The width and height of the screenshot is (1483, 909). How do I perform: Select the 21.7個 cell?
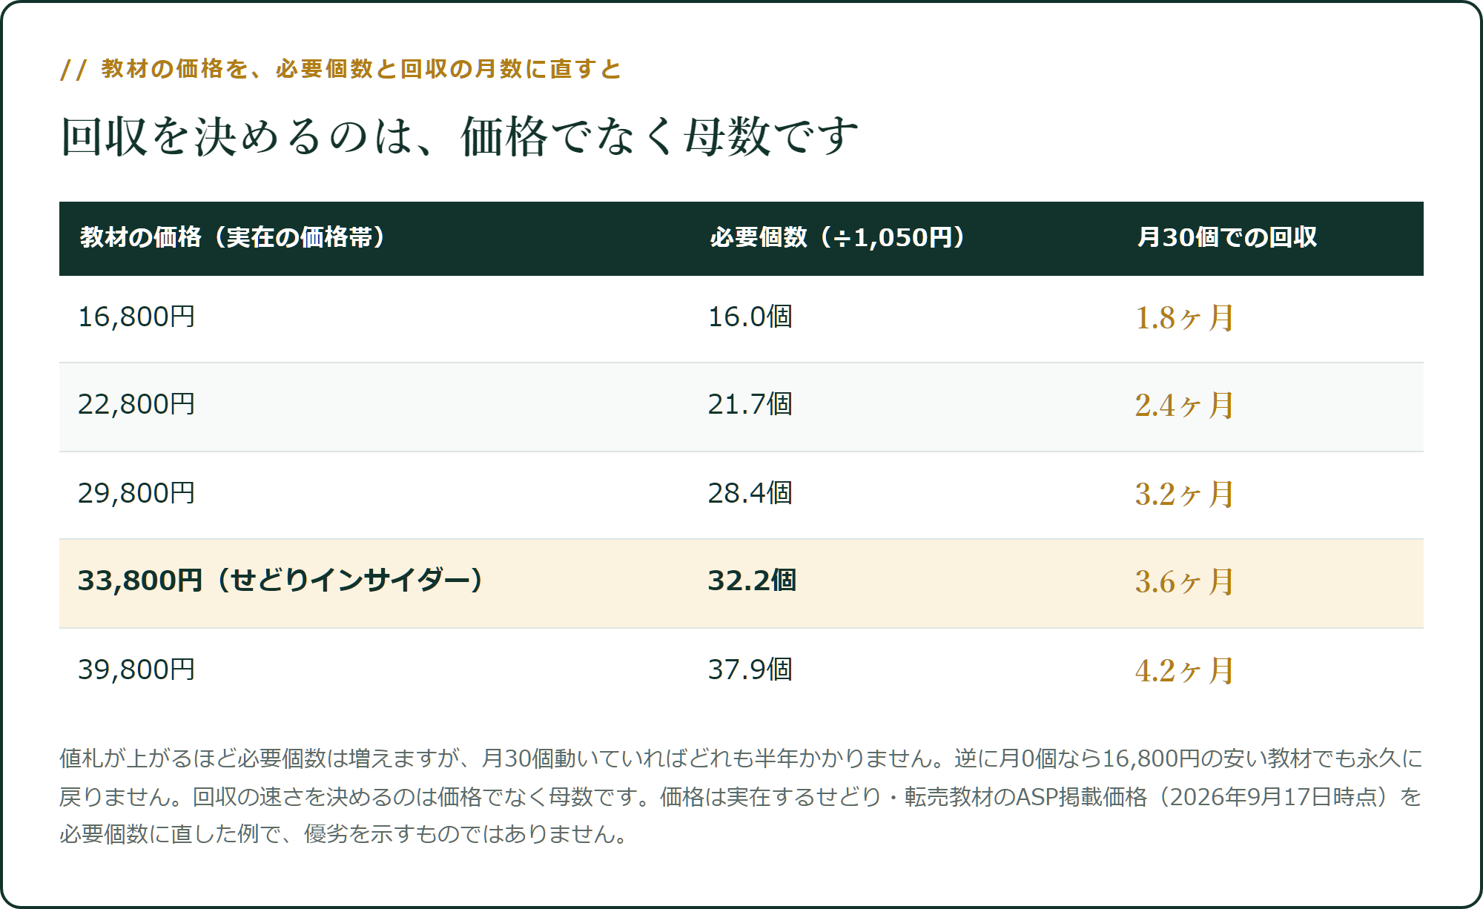tap(750, 404)
